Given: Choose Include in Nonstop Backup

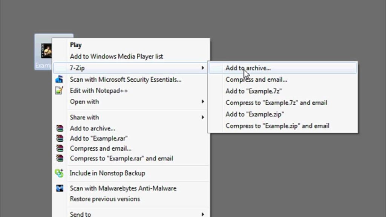Looking at the screenshot, I should [x=132, y=173].
